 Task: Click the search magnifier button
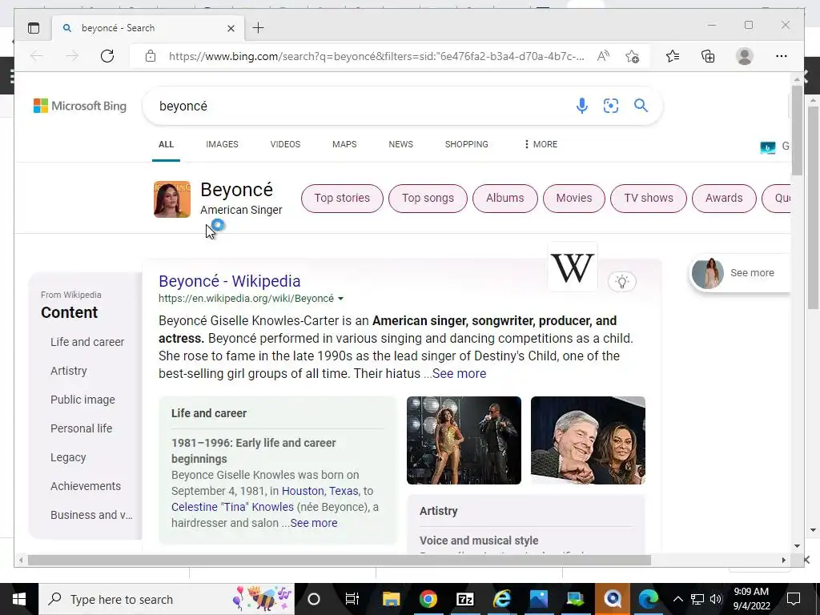click(x=641, y=106)
